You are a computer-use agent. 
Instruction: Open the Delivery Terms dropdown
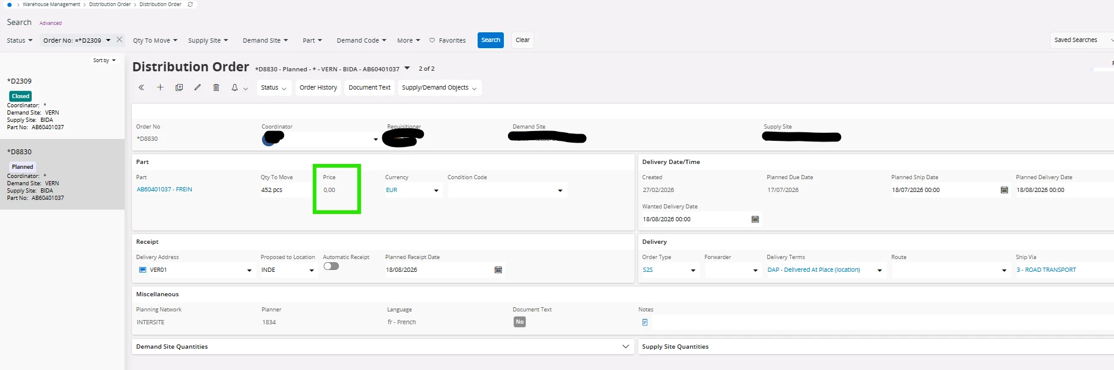pyautogui.click(x=879, y=270)
